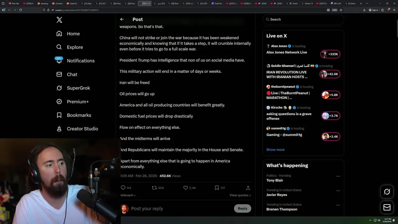
Task: Click Sign in on the browser toolbar
Action: [373, 10]
